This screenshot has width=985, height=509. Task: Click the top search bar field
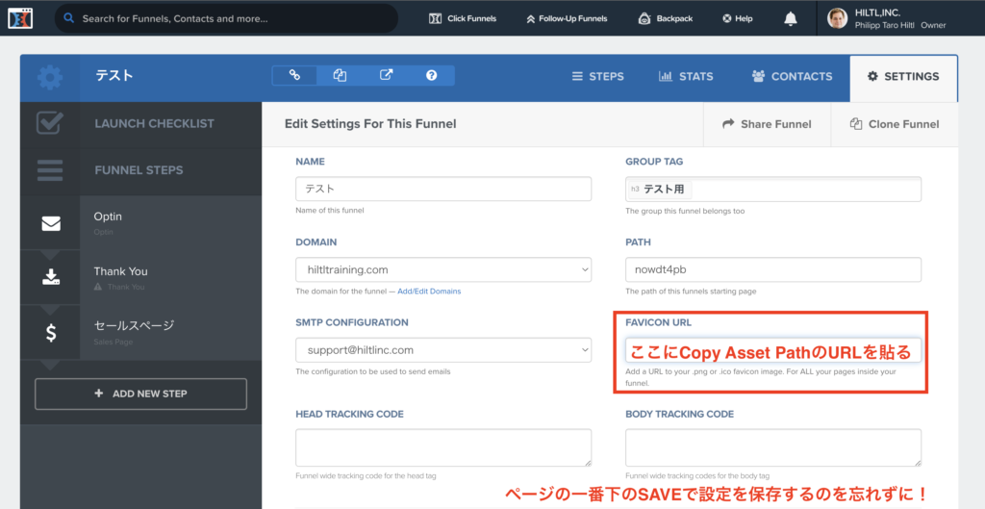coord(226,18)
